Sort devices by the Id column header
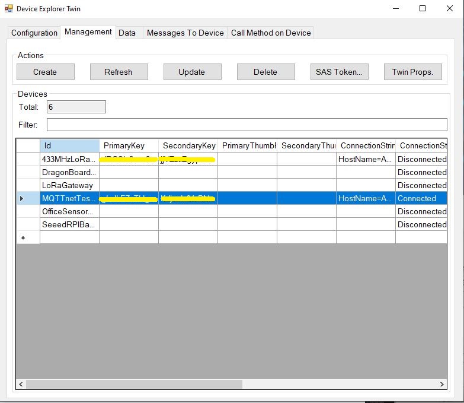This screenshot has height=403, width=464. (69, 145)
